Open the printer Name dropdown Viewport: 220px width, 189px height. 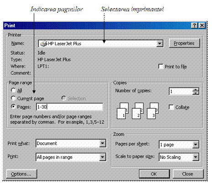(x=160, y=44)
